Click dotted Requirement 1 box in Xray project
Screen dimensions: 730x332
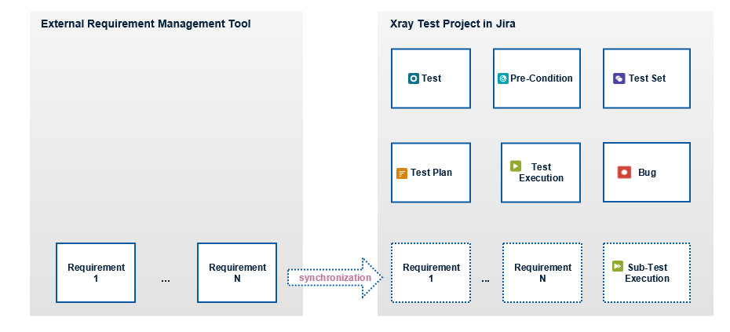pyautogui.click(x=431, y=273)
